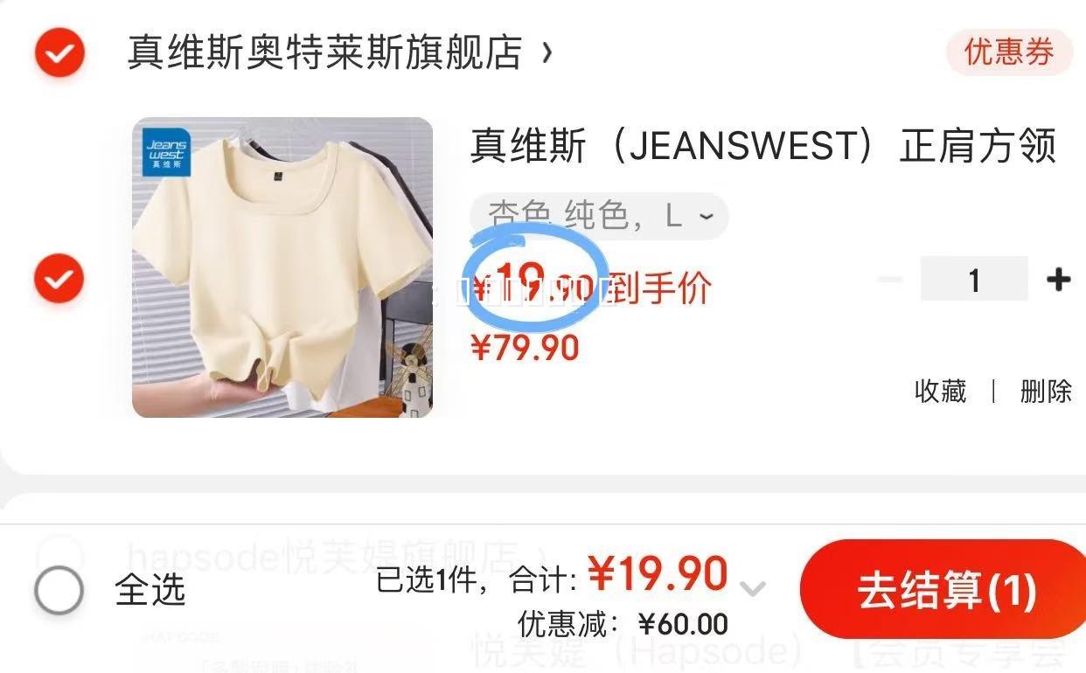Tap the 优惠减 ¥60.00 discount text
This screenshot has height=673, width=1086.
point(623,624)
